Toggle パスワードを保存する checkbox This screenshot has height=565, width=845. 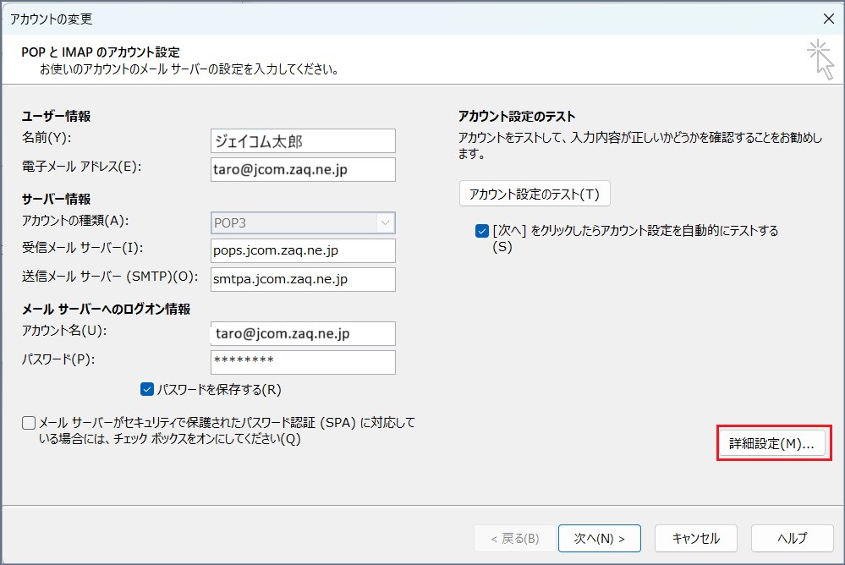pos(147,389)
